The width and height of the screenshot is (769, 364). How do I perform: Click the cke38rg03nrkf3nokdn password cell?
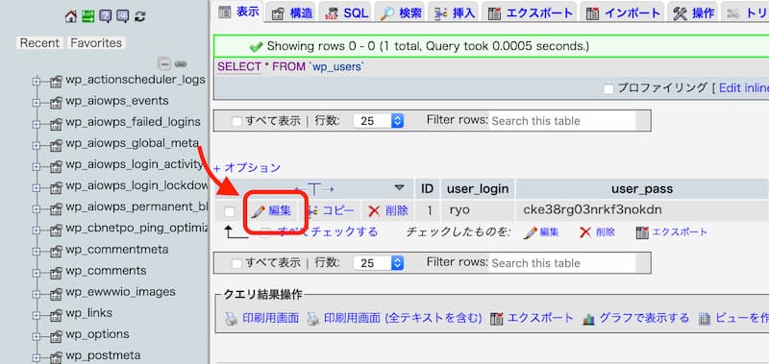point(592,210)
